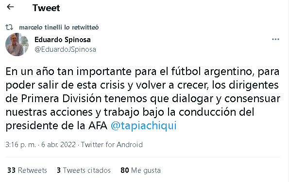View the 33 Retweets list
The height and width of the screenshot is (182, 289).
[x=27, y=170]
